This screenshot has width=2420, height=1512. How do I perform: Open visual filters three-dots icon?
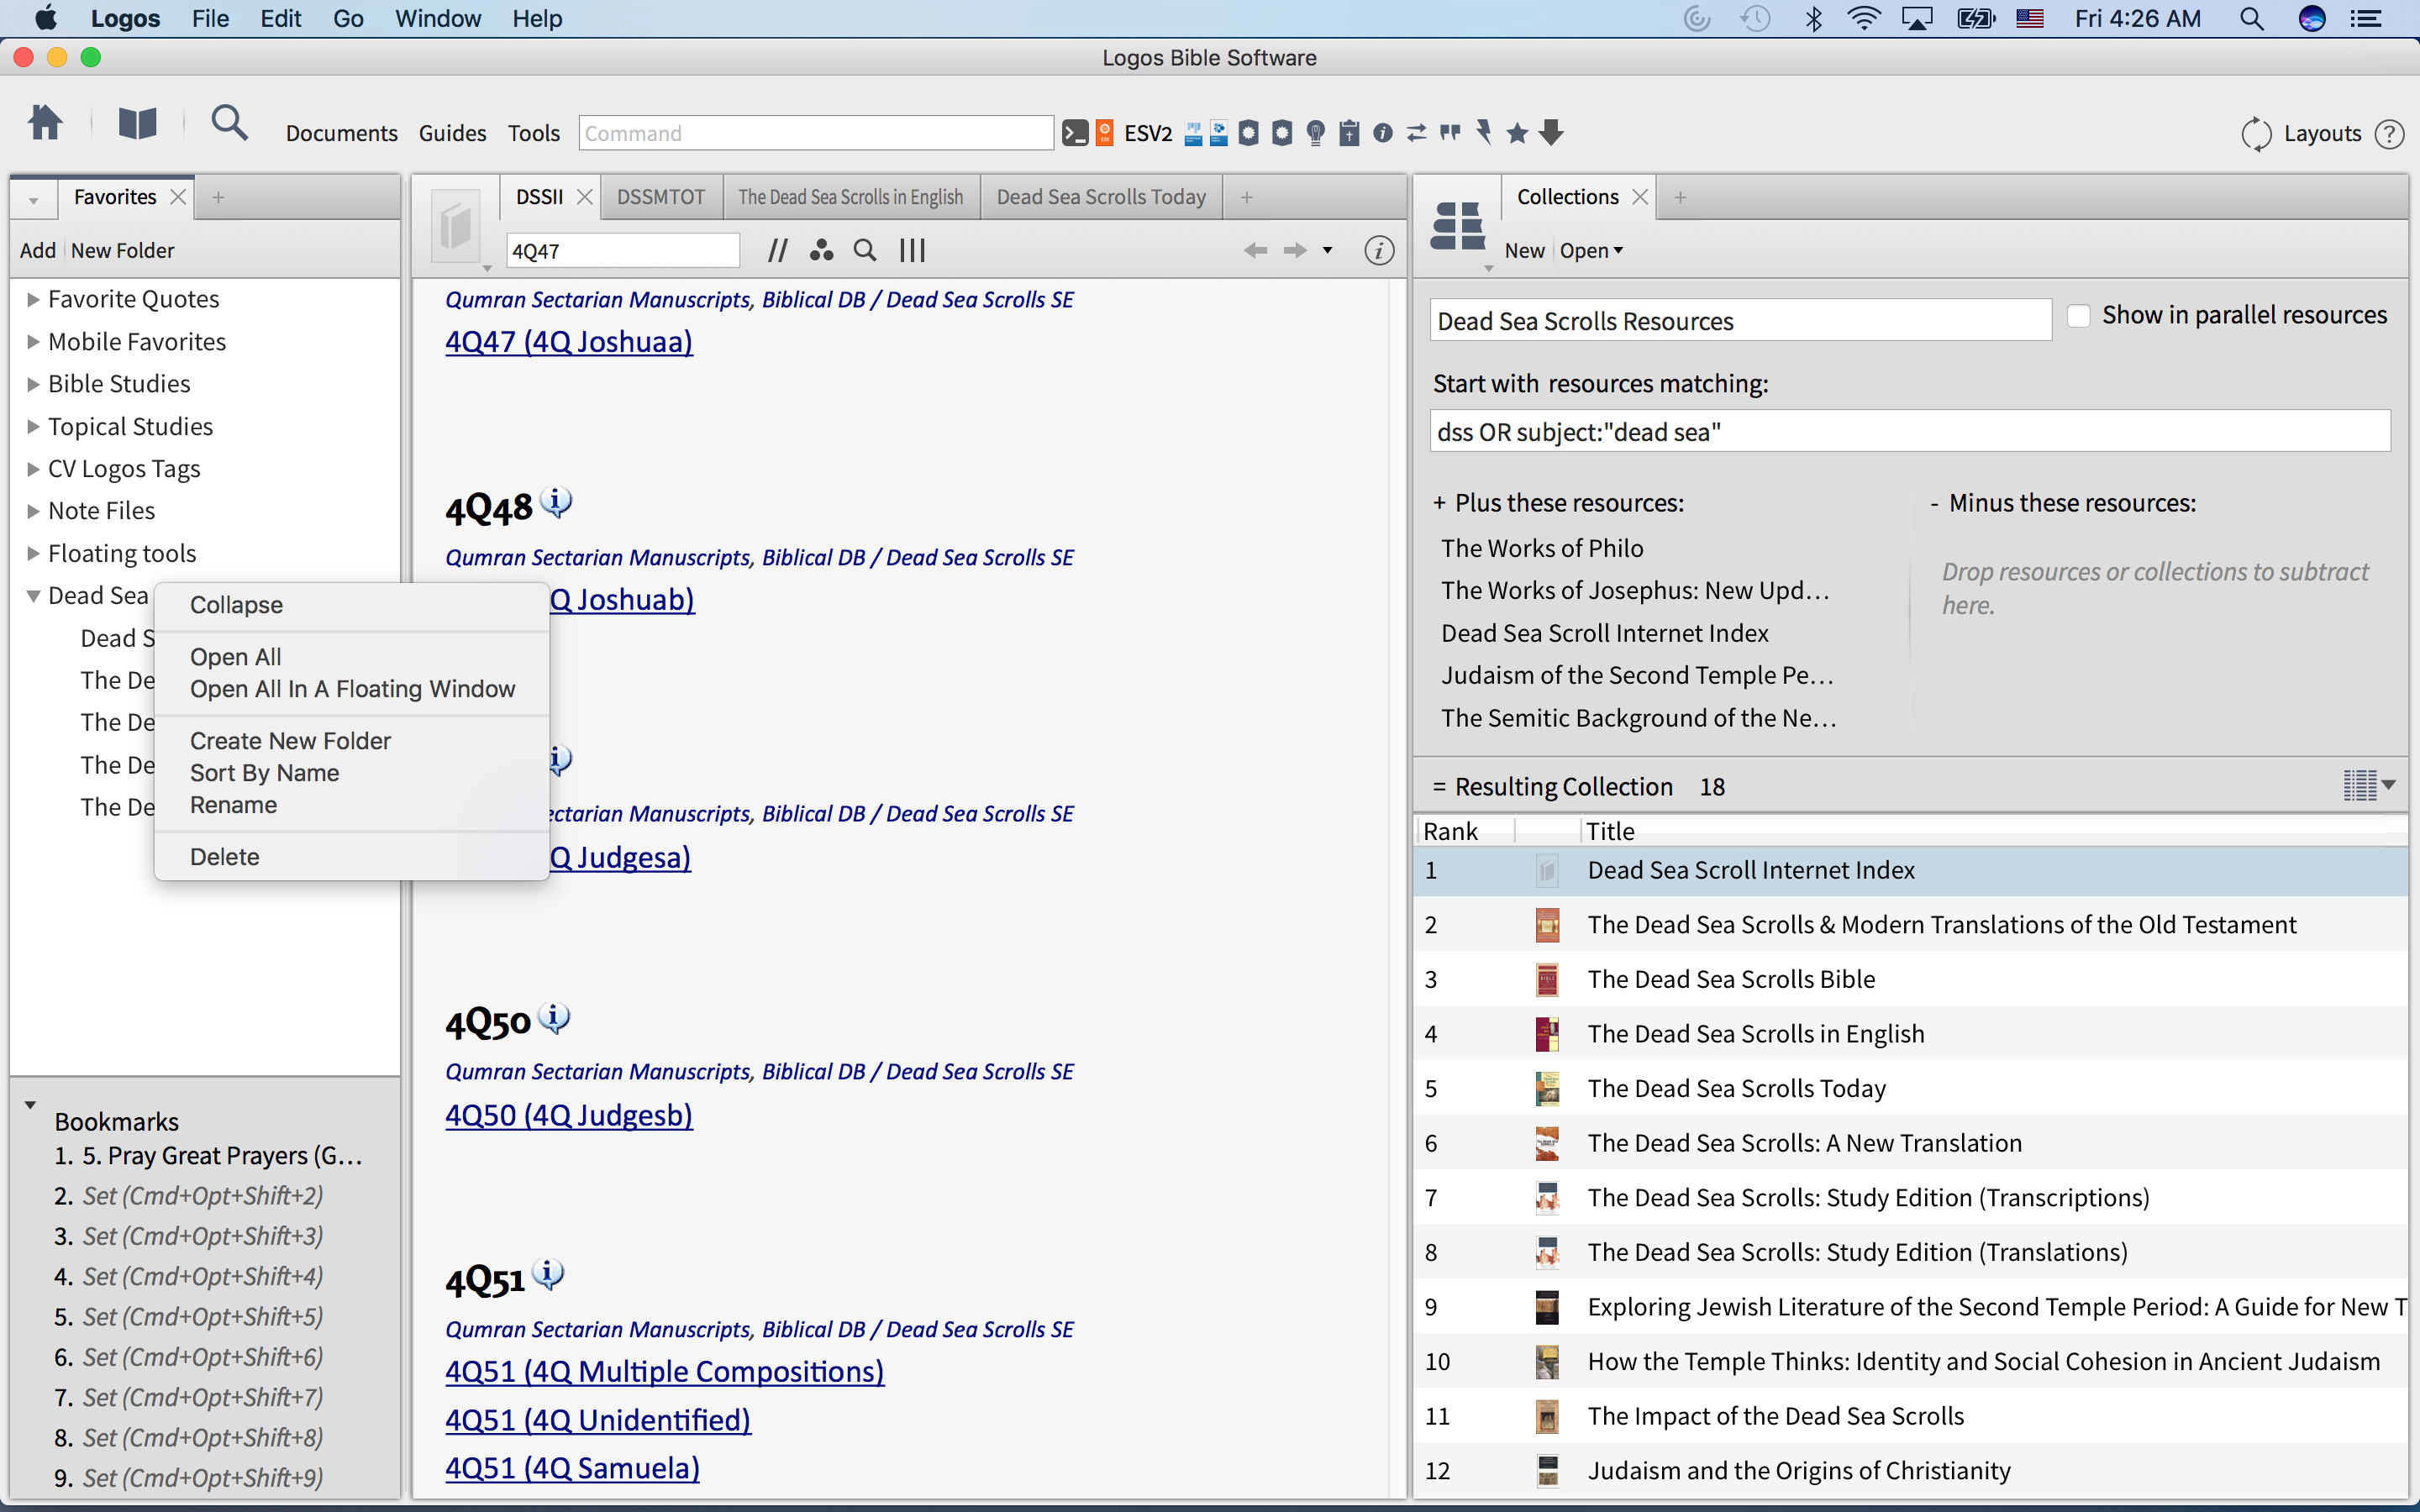[x=821, y=250]
